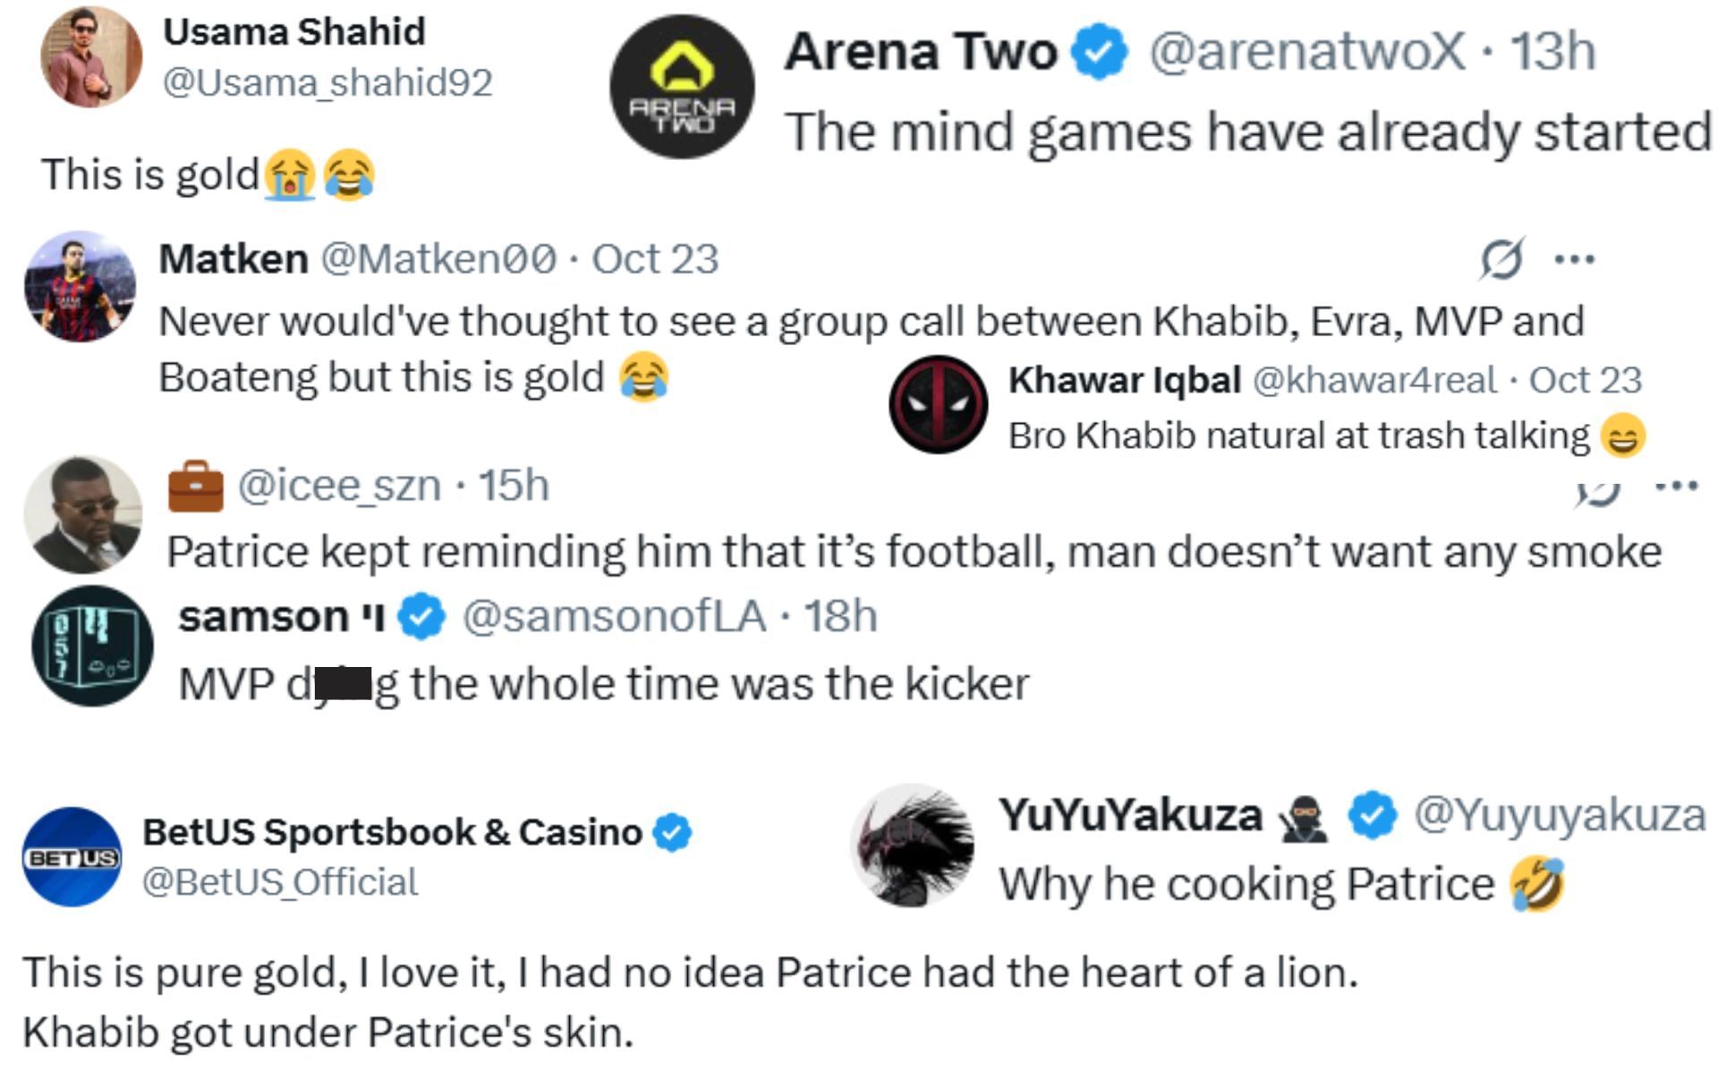Open the Usama Shahid display name
Viewport: 1718px width, 1073px height.
pos(293,32)
